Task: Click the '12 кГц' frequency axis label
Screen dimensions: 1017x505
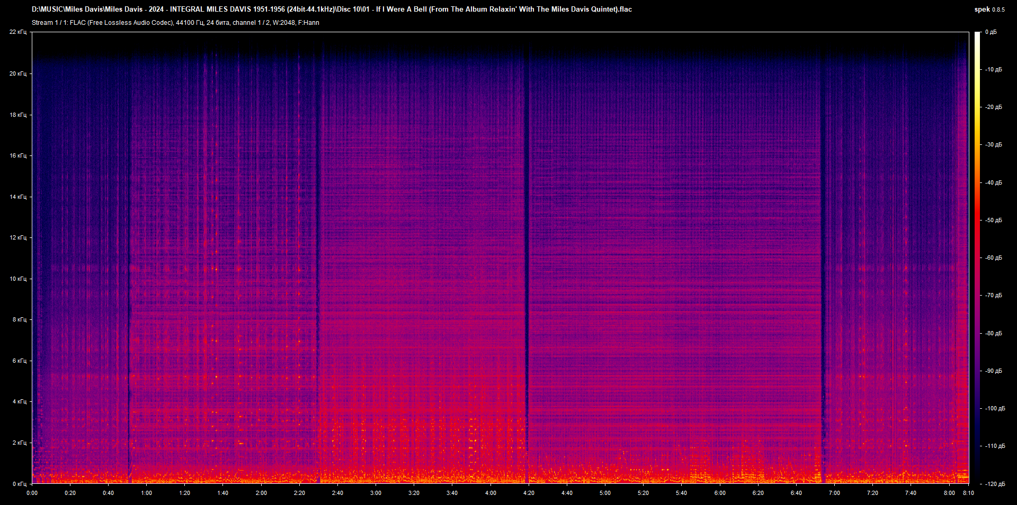Action: 18,237
